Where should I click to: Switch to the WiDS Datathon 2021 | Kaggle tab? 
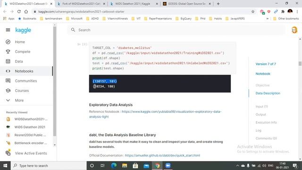pyautogui.click(x=133, y=4)
